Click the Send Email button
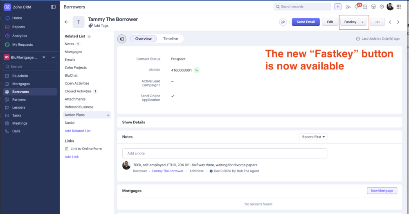Screen dimensions: 409x214 306,22
